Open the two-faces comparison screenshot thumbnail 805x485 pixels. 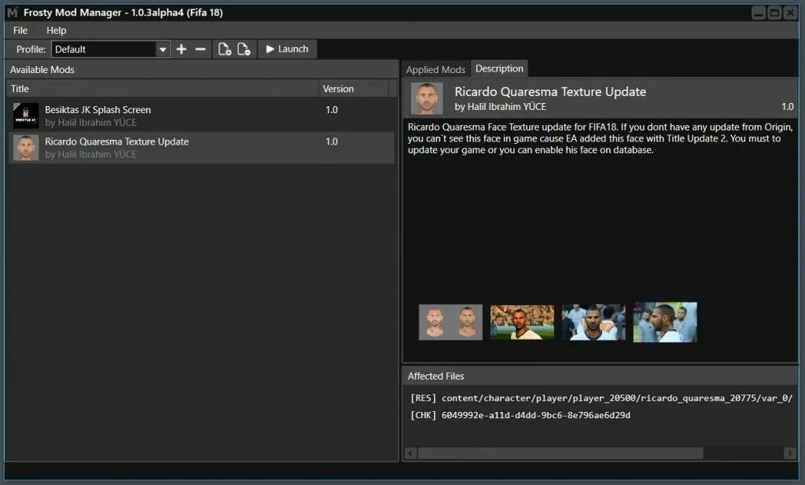click(x=450, y=321)
